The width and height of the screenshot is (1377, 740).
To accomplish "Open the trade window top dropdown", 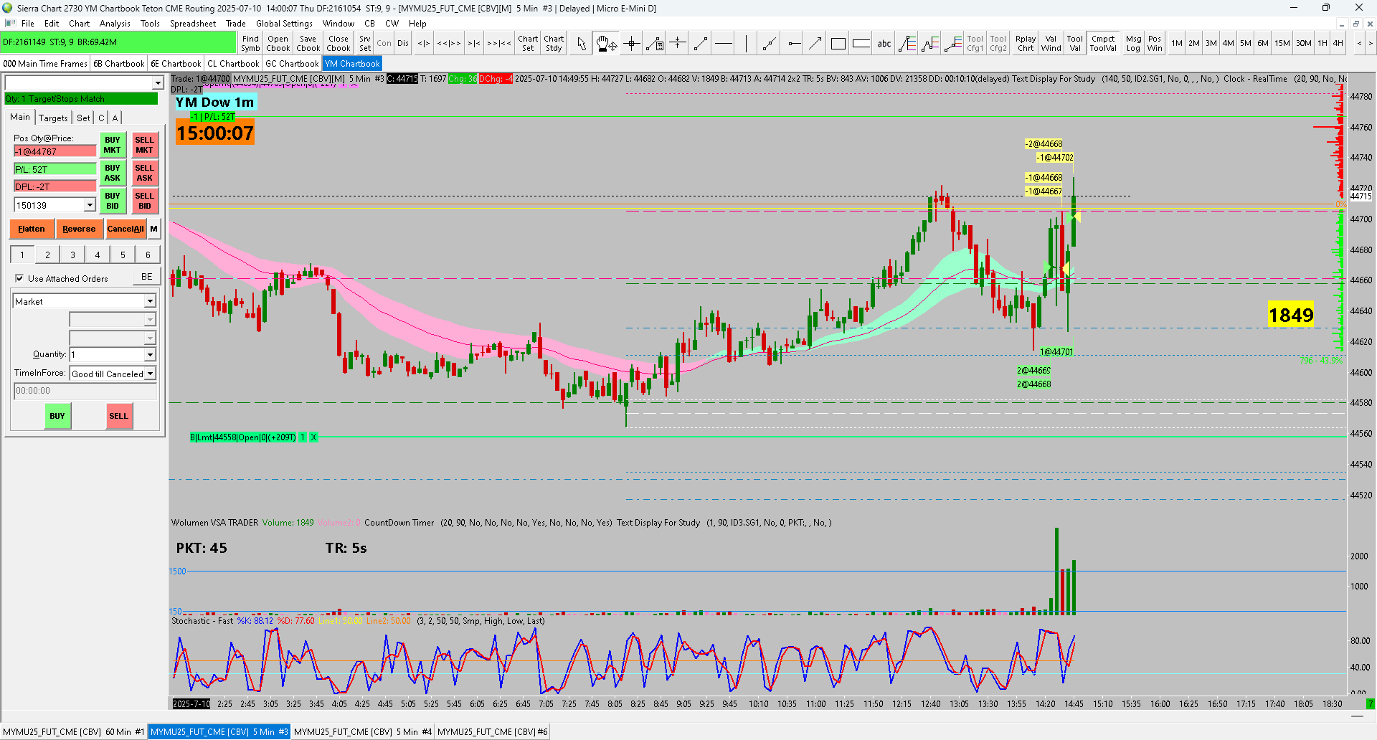I will tap(158, 83).
